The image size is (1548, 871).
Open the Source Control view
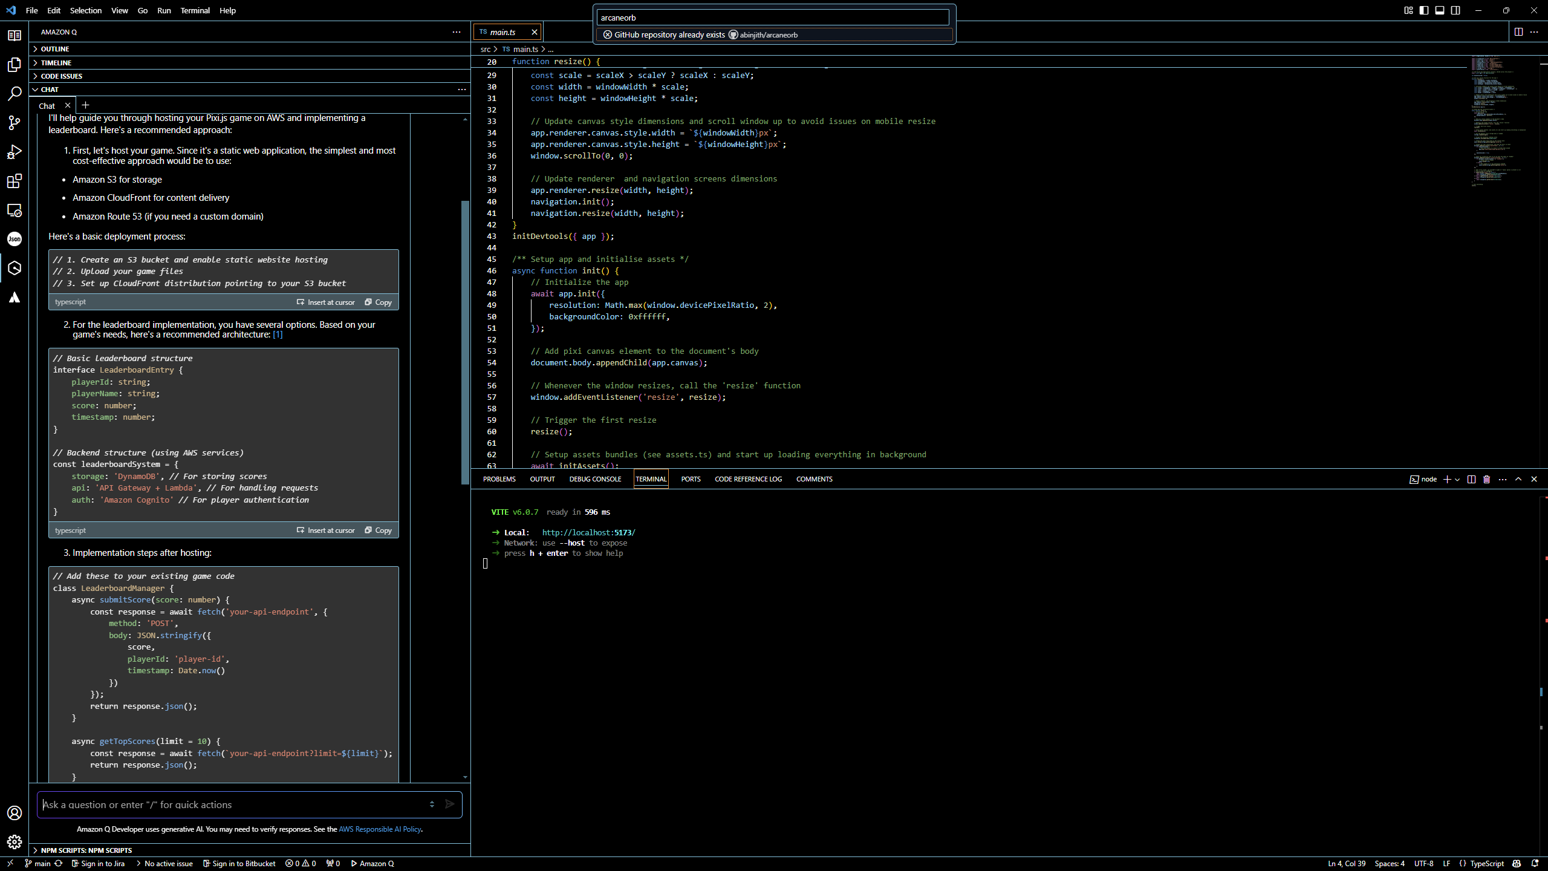click(15, 123)
